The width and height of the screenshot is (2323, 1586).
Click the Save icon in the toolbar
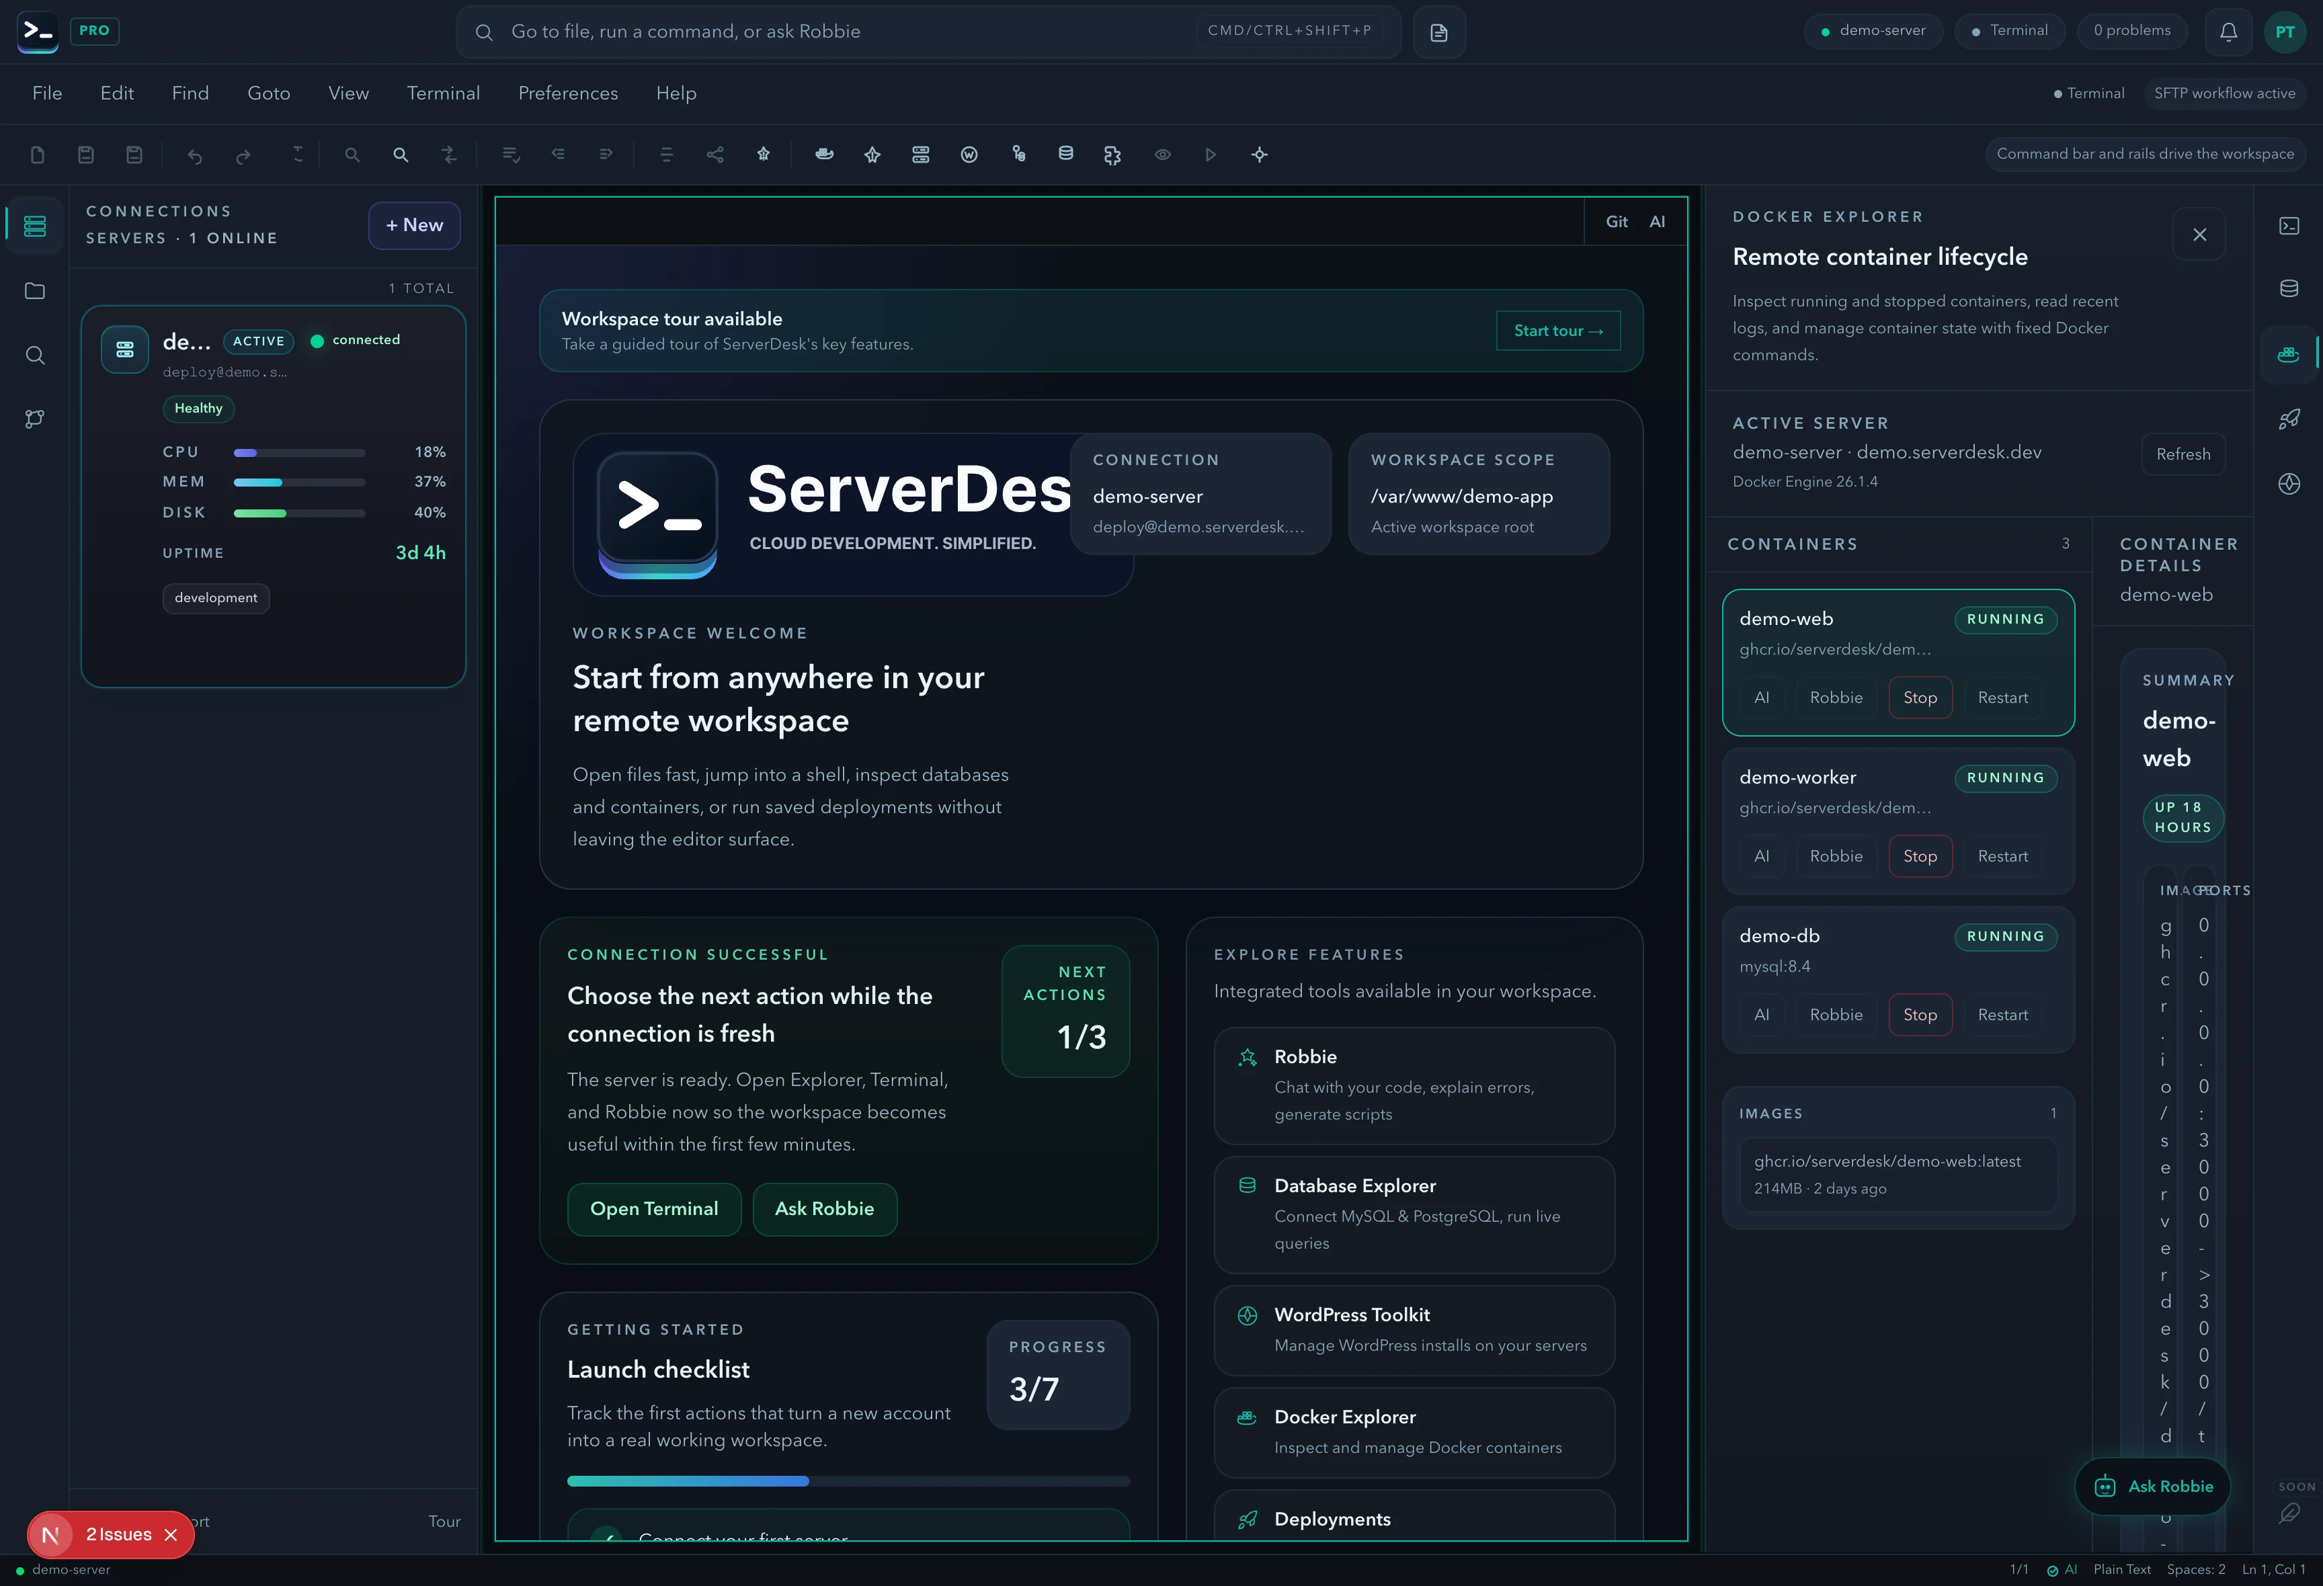coord(86,155)
